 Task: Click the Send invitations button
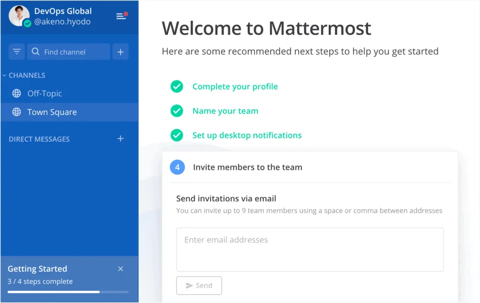pos(199,286)
